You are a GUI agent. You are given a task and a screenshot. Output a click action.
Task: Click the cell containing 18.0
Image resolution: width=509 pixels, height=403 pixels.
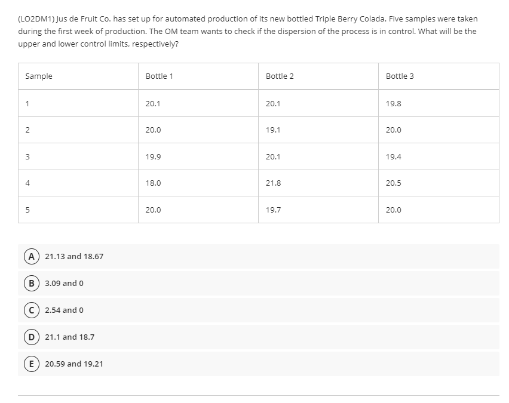[154, 183]
